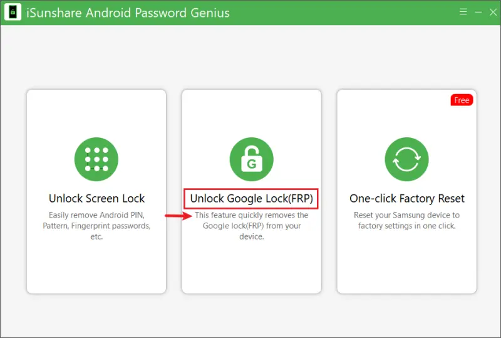The height and width of the screenshot is (338, 501).
Task: Select the Unlock Screen Lock title
Action: click(x=96, y=199)
